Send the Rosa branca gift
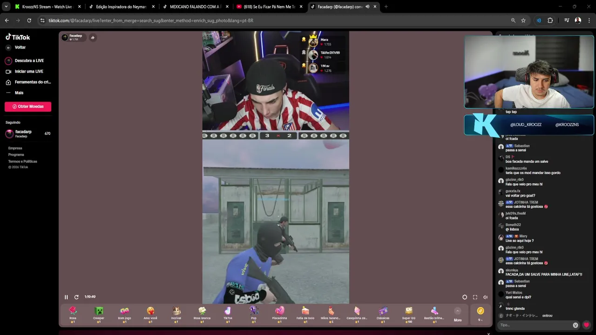Viewport: 596px width, 335px height. (202, 315)
